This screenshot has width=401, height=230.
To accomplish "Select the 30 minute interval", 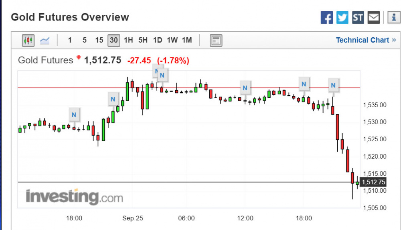I will 113,40.
